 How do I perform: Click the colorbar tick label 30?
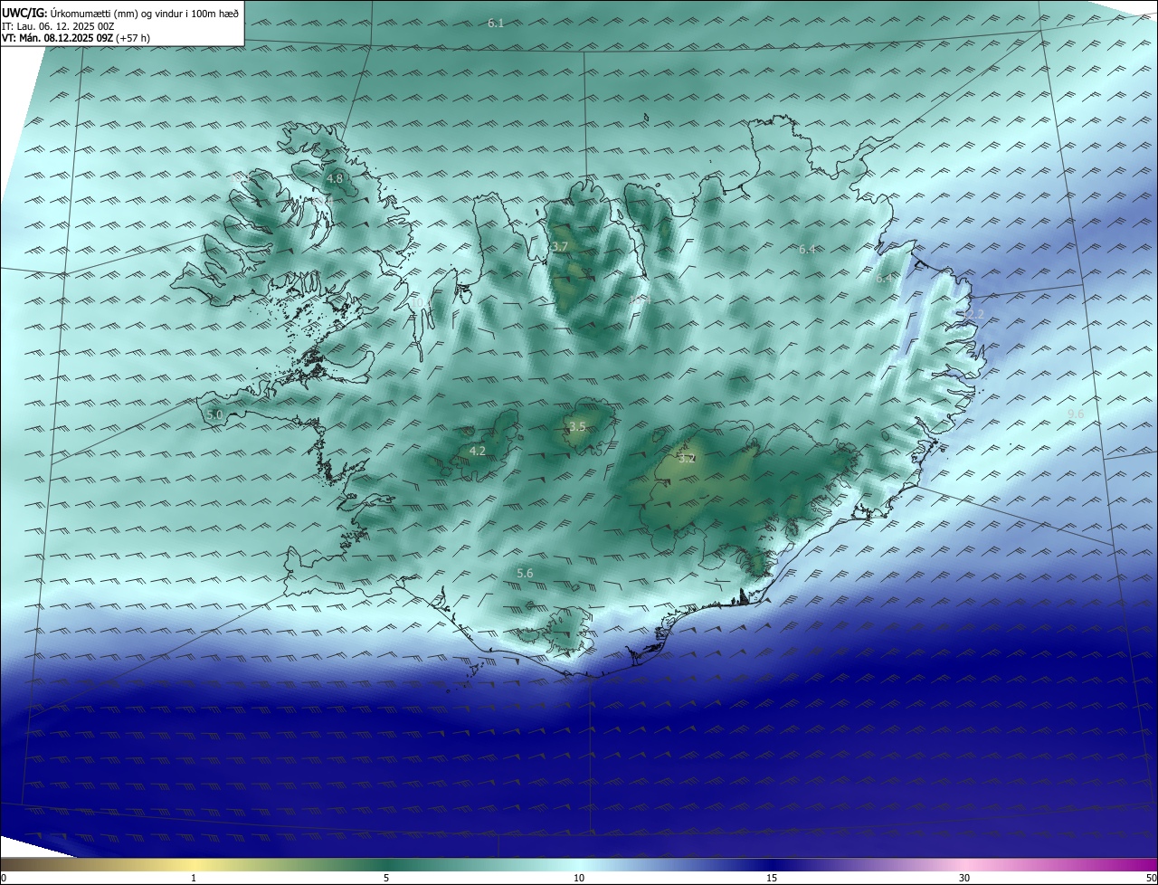click(x=964, y=878)
